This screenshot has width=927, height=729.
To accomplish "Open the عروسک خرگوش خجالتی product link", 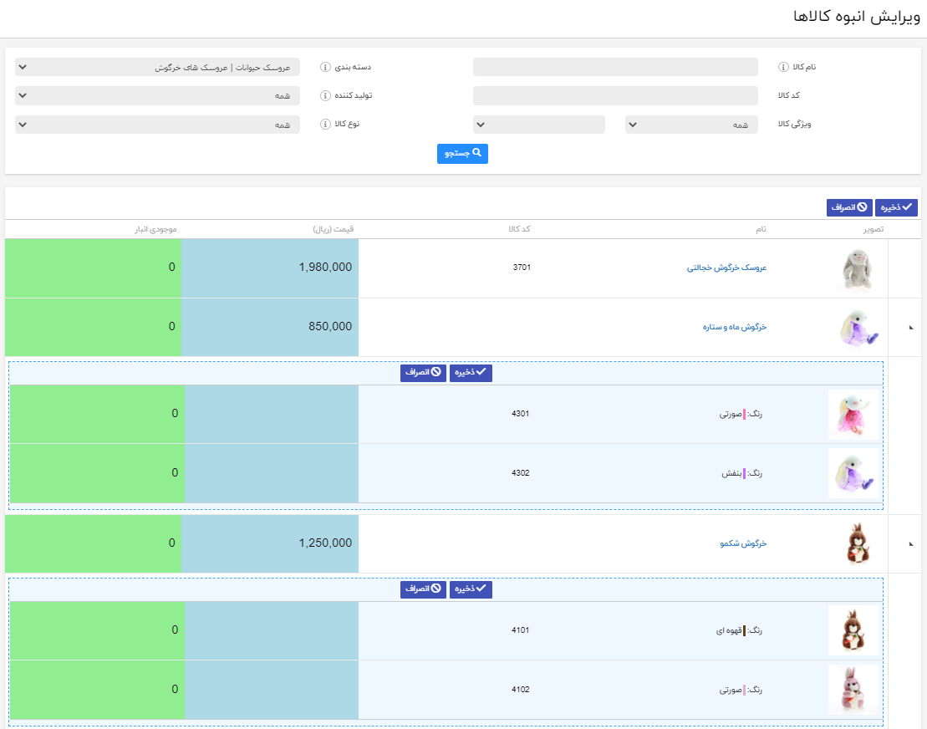I will coord(726,268).
